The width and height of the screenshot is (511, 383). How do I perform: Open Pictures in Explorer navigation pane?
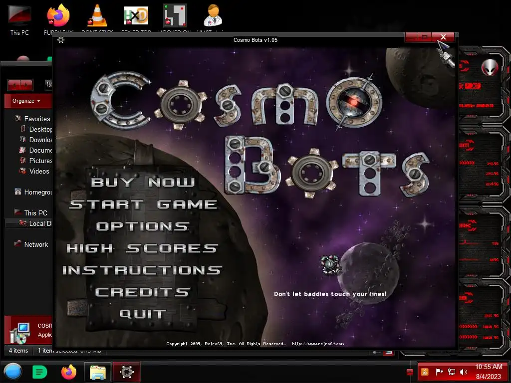36,161
